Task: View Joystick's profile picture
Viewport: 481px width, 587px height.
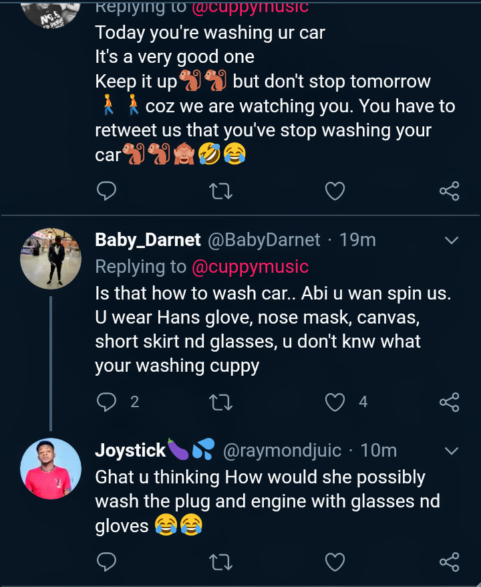Action: tap(51, 469)
